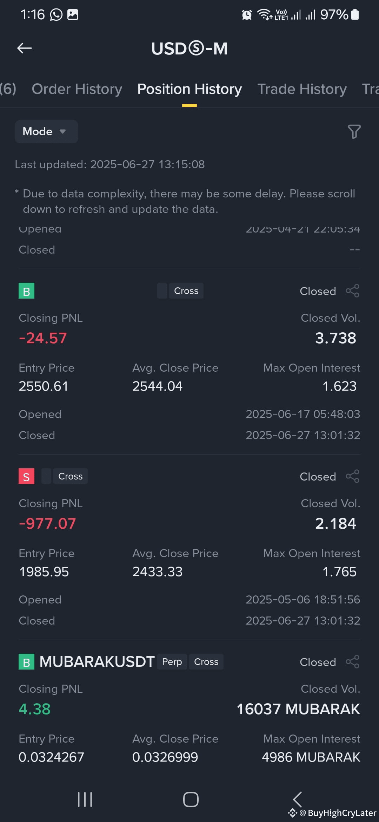Tap the red S badge on short position

pyautogui.click(x=26, y=476)
